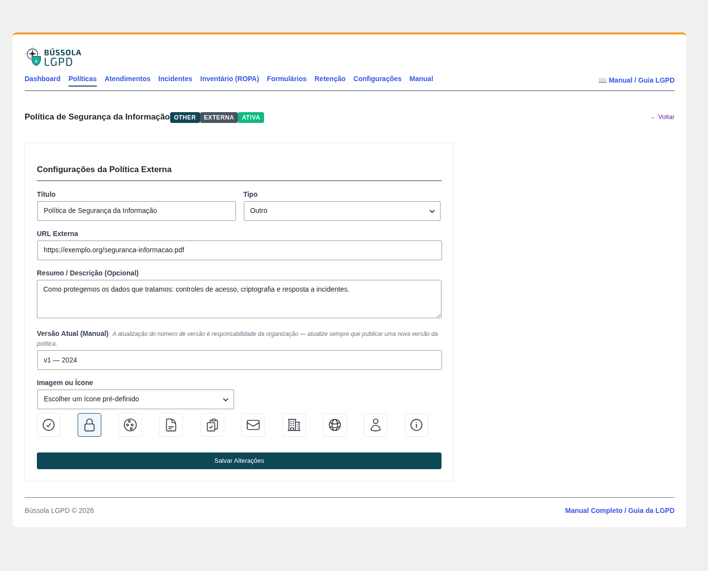Screen dimensions: 708x571
Task: Pick the document file icon option
Action: [171, 425]
